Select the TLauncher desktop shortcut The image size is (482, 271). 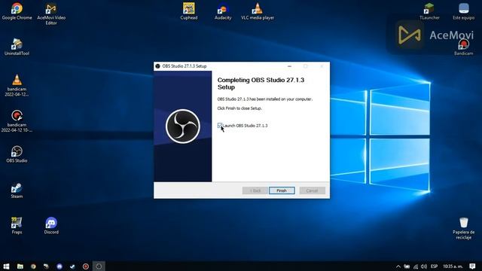[429, 12]
